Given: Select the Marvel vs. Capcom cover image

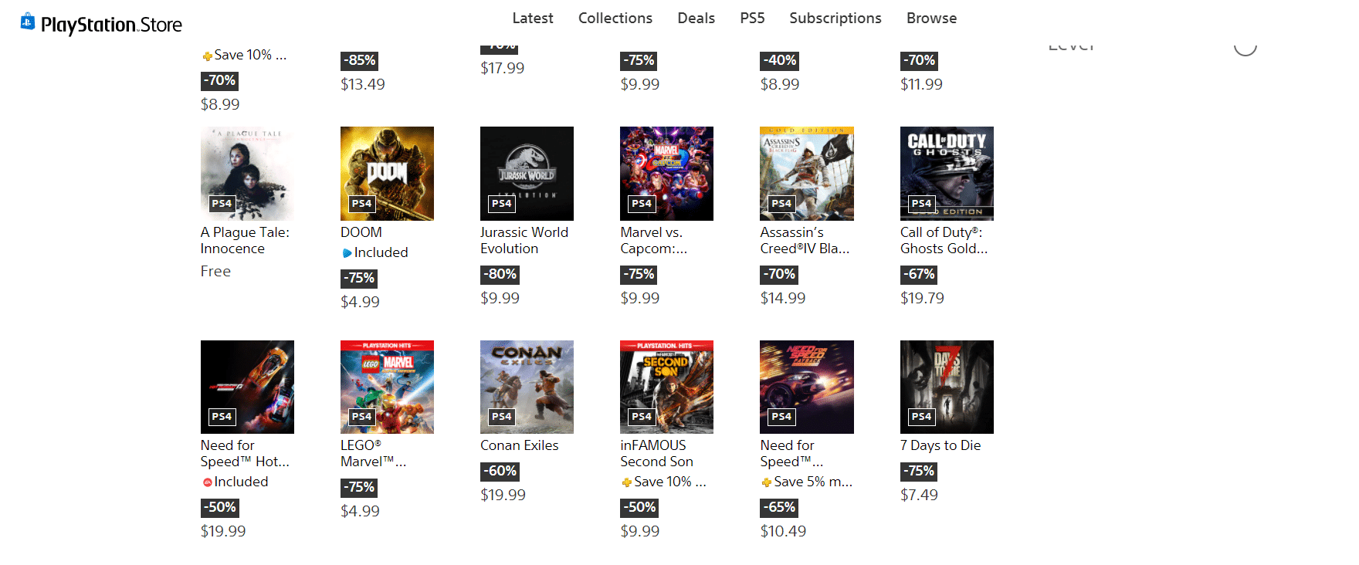Looking at the screenshot, I should (666, 173).
